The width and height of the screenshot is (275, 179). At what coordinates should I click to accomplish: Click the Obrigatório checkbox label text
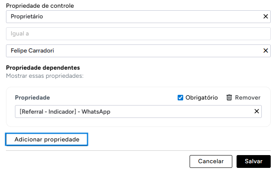(202, 97)
